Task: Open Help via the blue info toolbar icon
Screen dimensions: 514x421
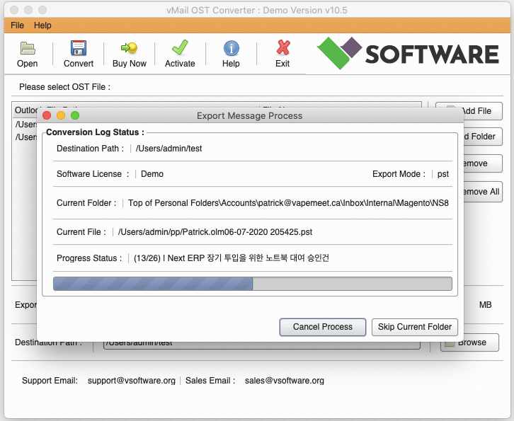Action: click(231, 49)
